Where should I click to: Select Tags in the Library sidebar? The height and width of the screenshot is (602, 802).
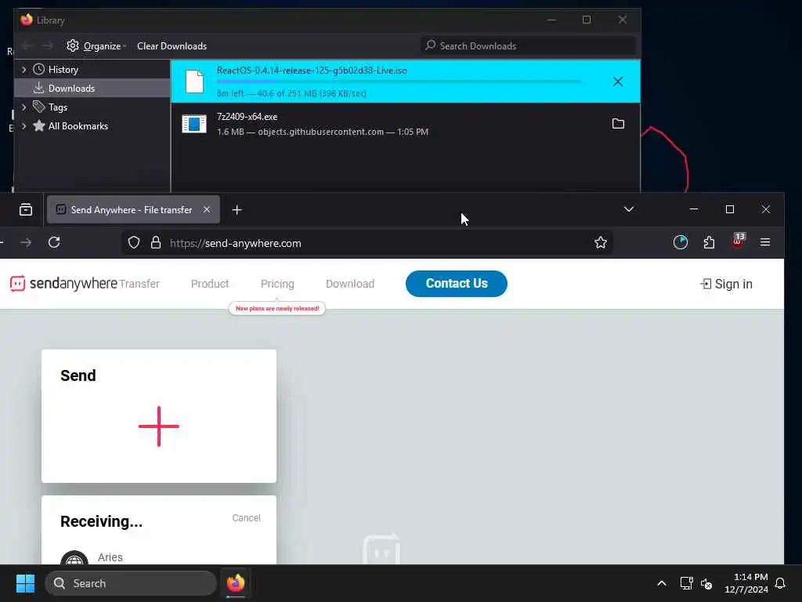[x=58, y=107]
